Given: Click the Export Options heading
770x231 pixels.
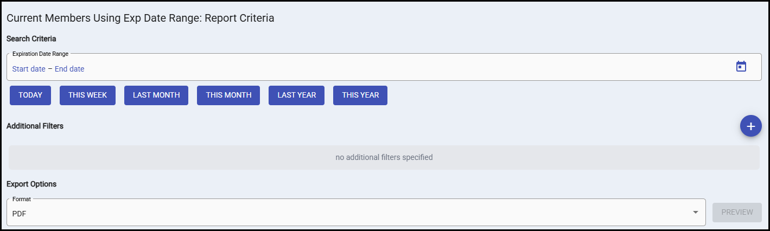Looking at the screenshot, I should [x=31, y=184].
